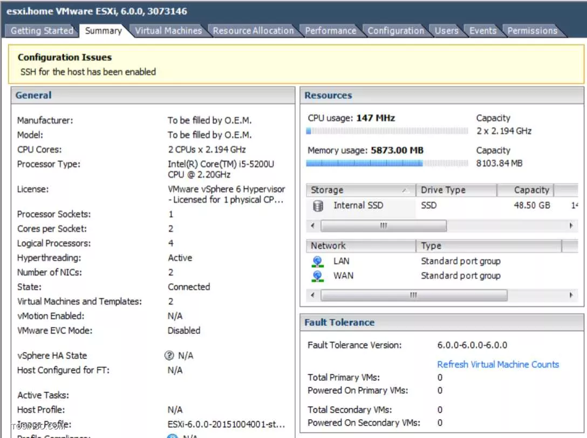Click the Intel(R) Core(TM) i5-5200U processor value
587x438 pixels.
tap(221, 169)
